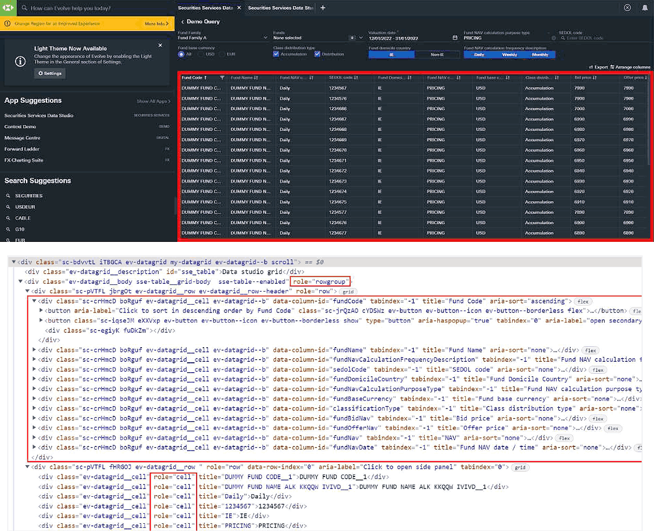Select the G10 search suggestion
Viewport: 654px width, 531px height.
click(20, 229)
